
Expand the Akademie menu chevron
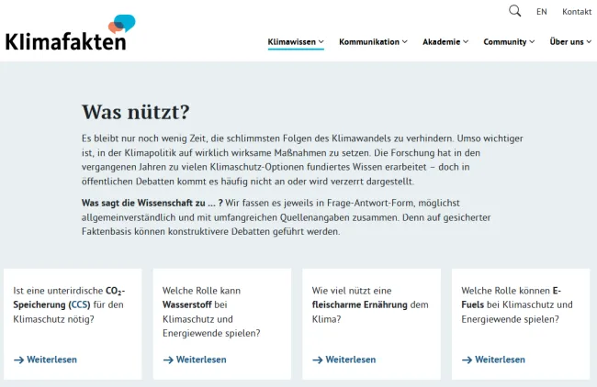(467, 41)
